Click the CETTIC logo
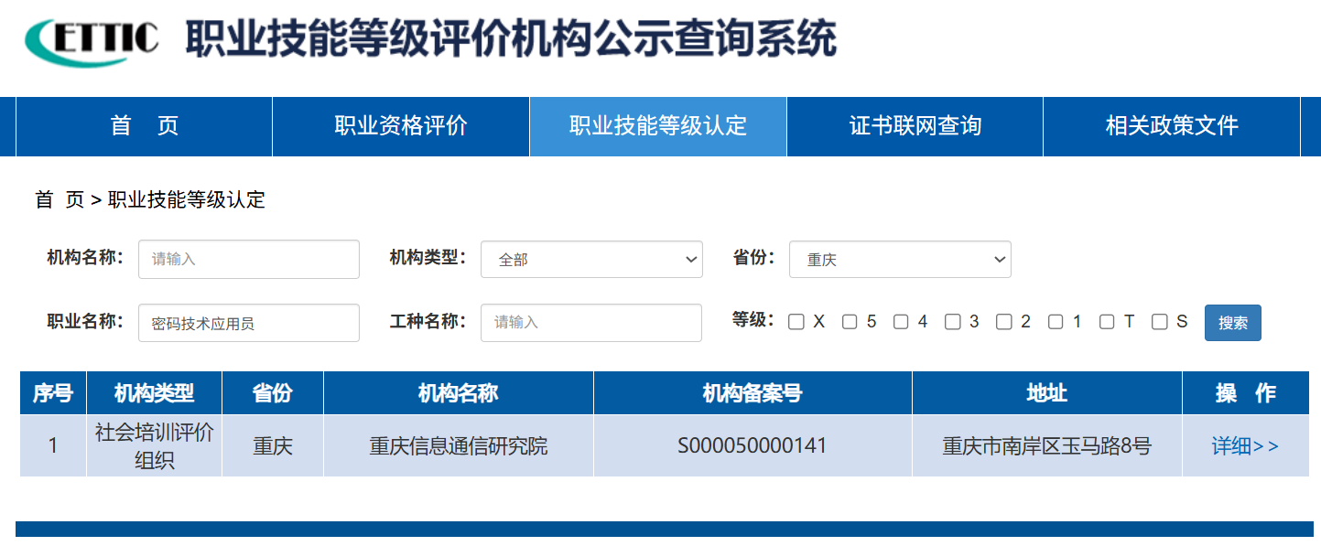The height and width of the screenshot is (546, 1321). (x=92, y=41)
